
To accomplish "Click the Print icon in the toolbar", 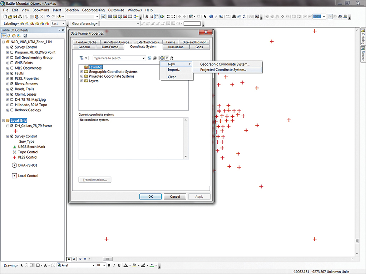I will point(20,16).
